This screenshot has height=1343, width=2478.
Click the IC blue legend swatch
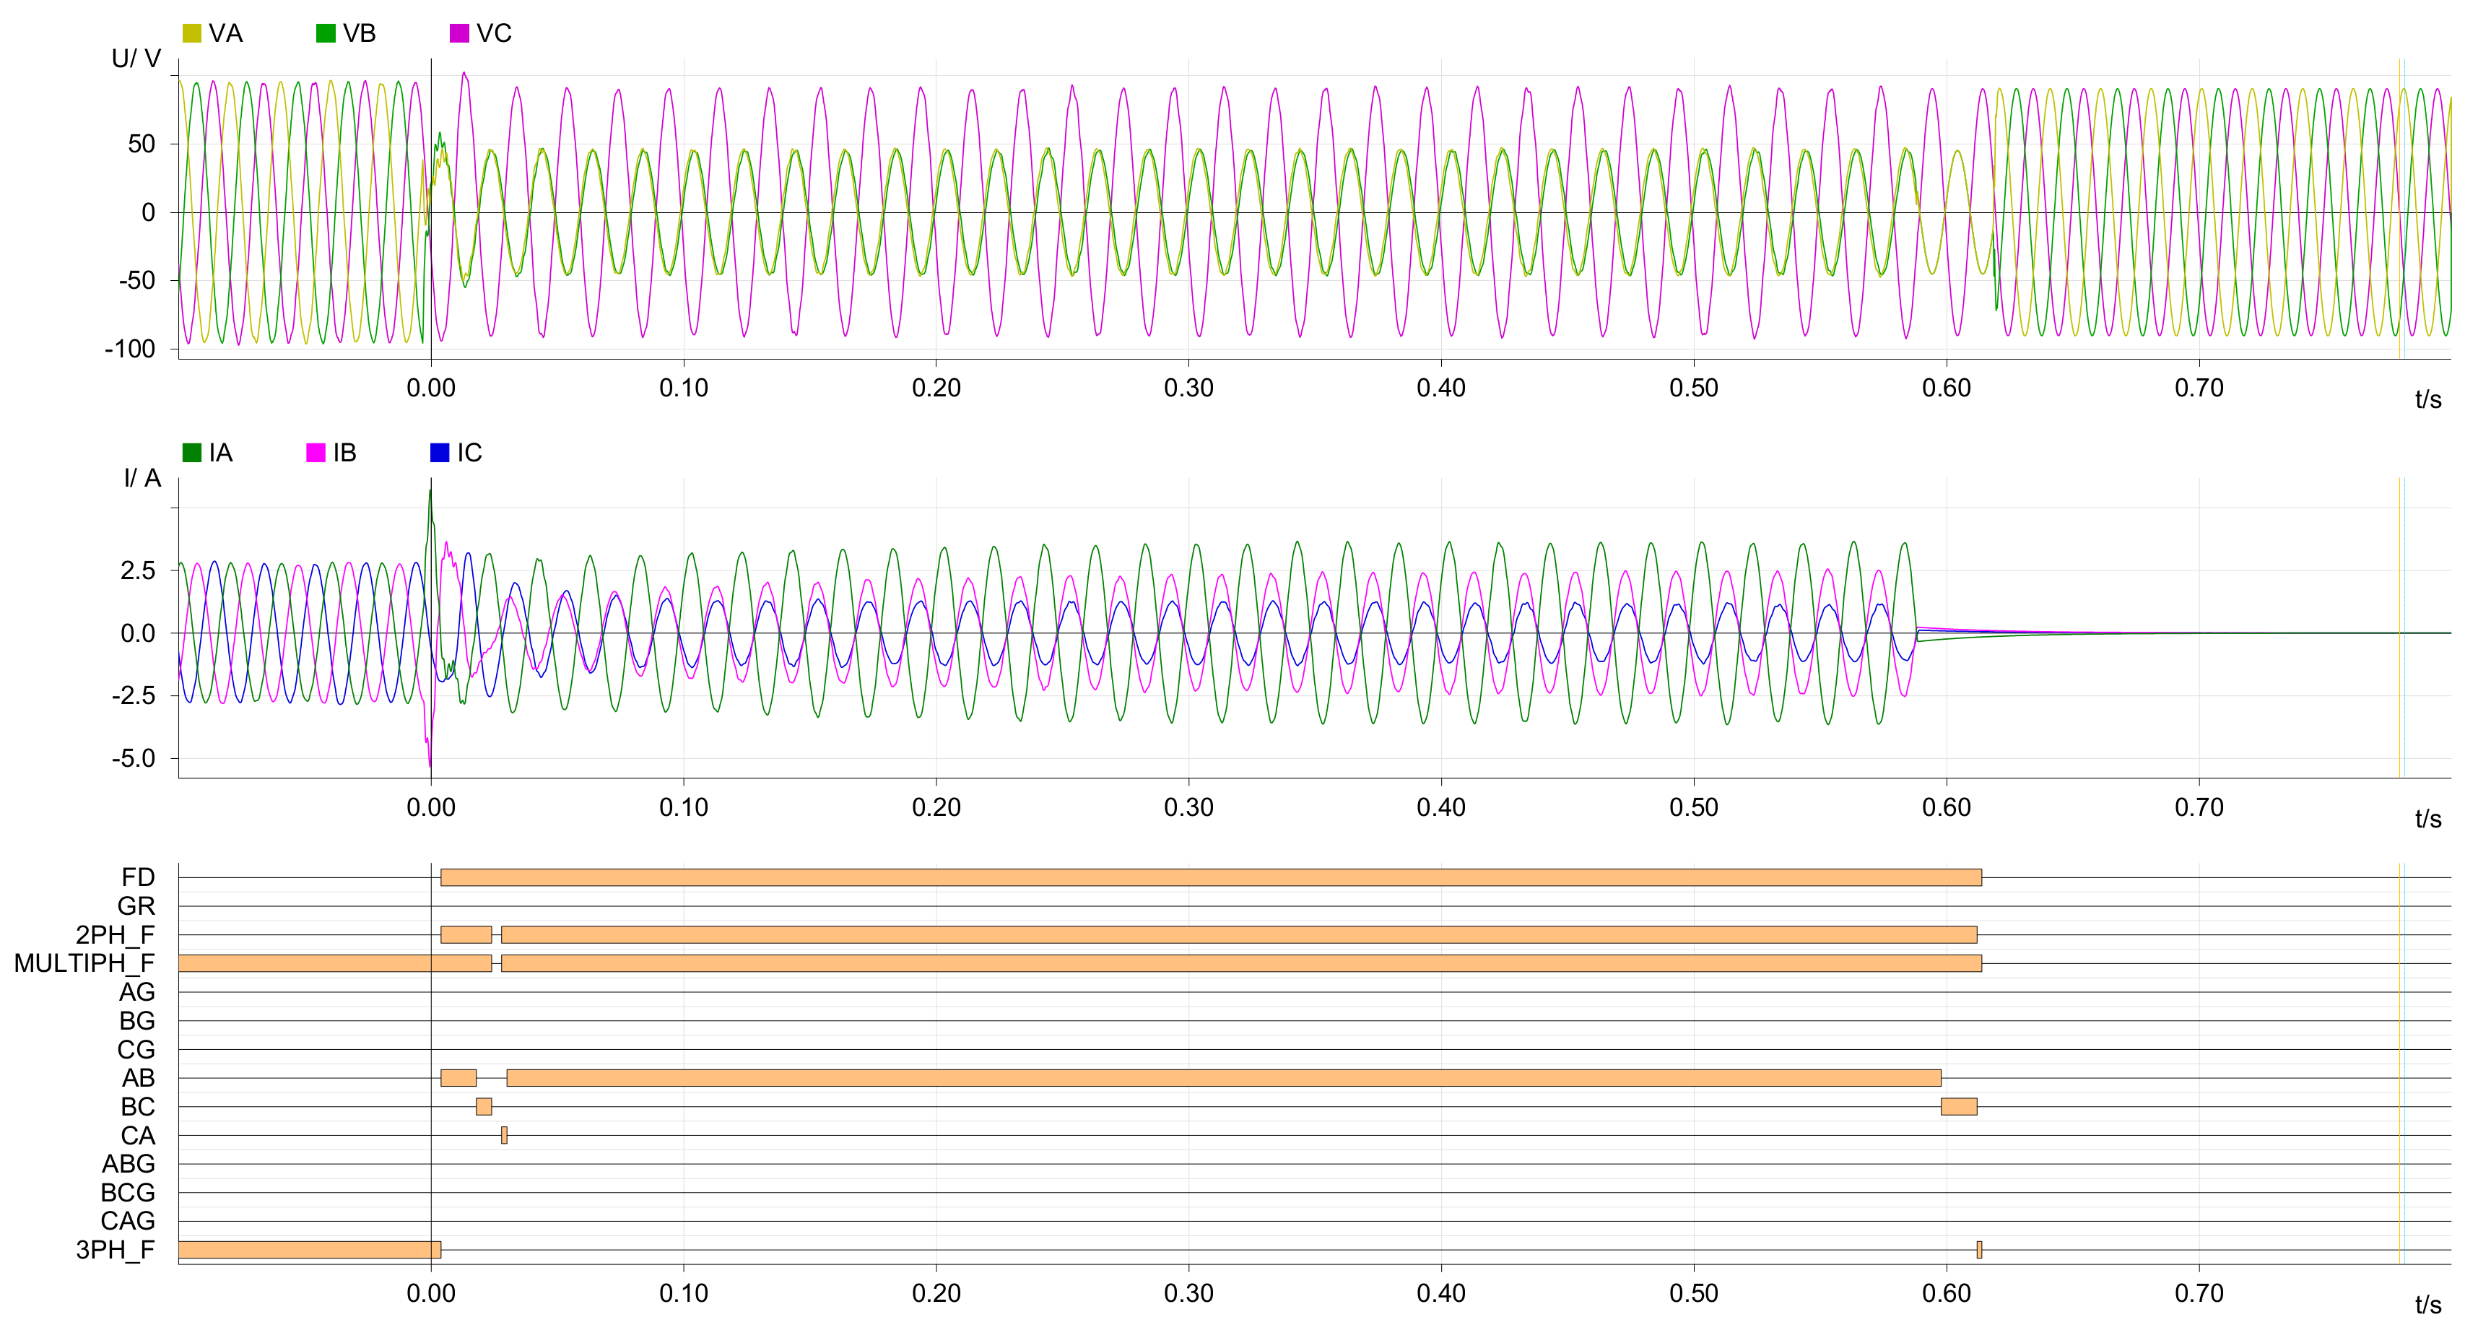(x=440, y=453)
